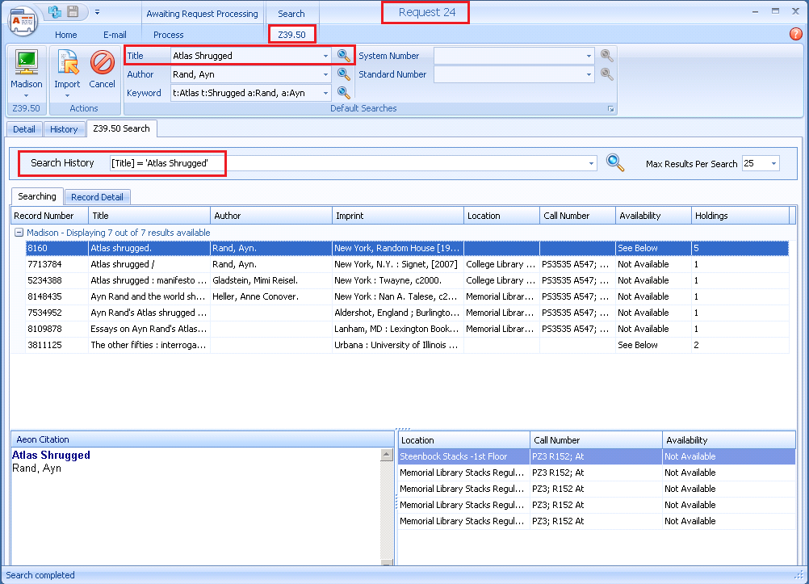809x584 pixels.
Task: Switch to the Record Detail tab
Action: [x=97, y=196]
